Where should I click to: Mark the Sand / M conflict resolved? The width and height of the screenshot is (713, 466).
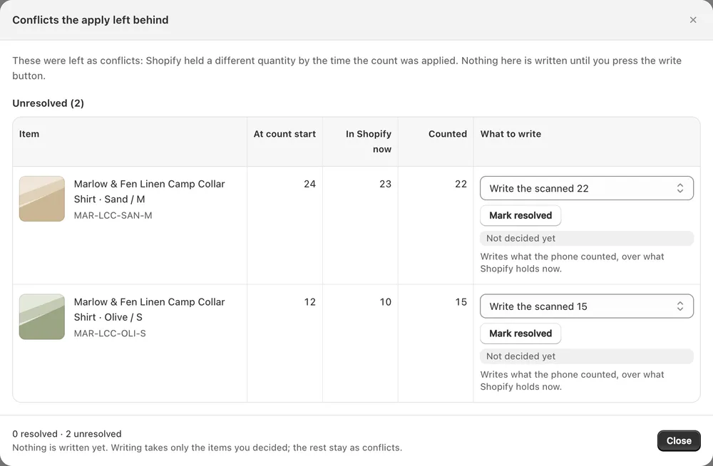520,215
